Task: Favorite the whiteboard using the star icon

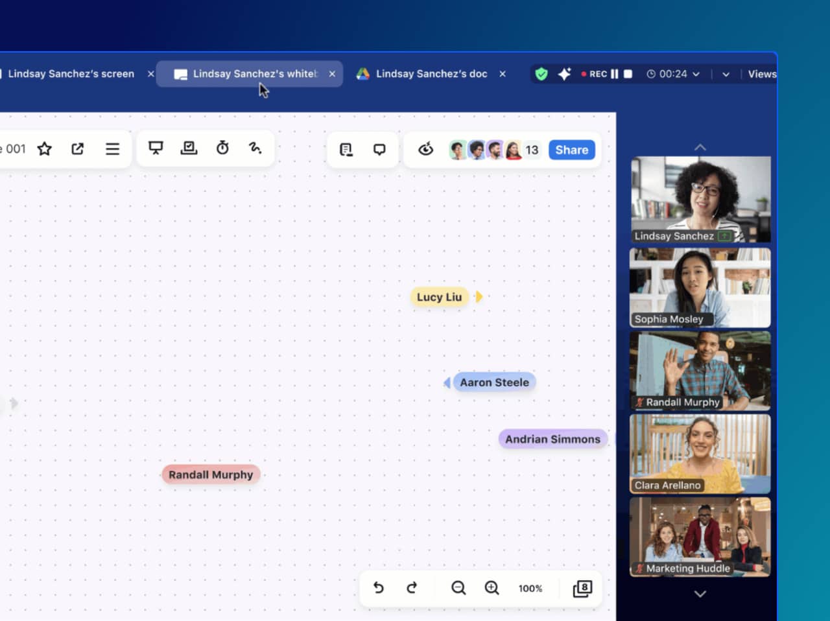Action: 44,148
